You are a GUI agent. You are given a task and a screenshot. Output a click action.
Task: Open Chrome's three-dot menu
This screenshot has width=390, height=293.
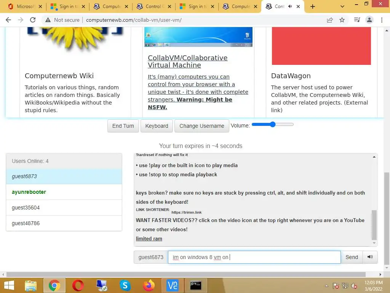(382, 20)
